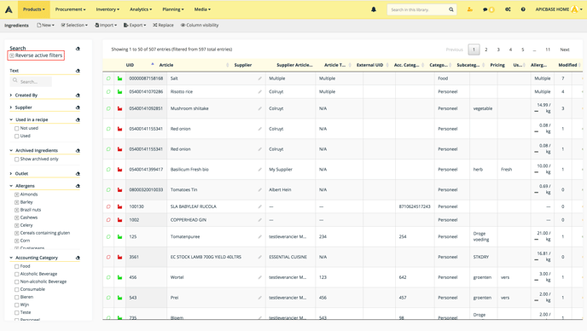Toggle Reverse active filters checkbox
The height and width of the screenshot is (331, 587).
click(x=12, y=55)
